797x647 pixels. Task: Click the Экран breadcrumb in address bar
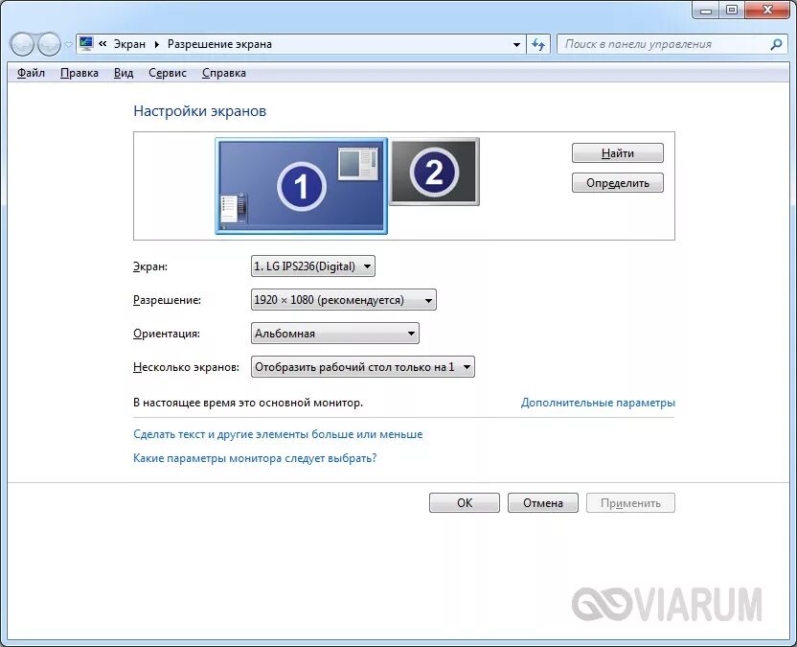(x=129, y=44)
